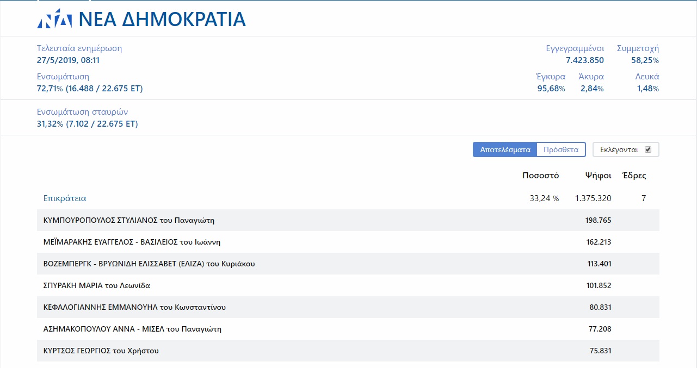Click the Ποσοστό column header

[540, 176]
